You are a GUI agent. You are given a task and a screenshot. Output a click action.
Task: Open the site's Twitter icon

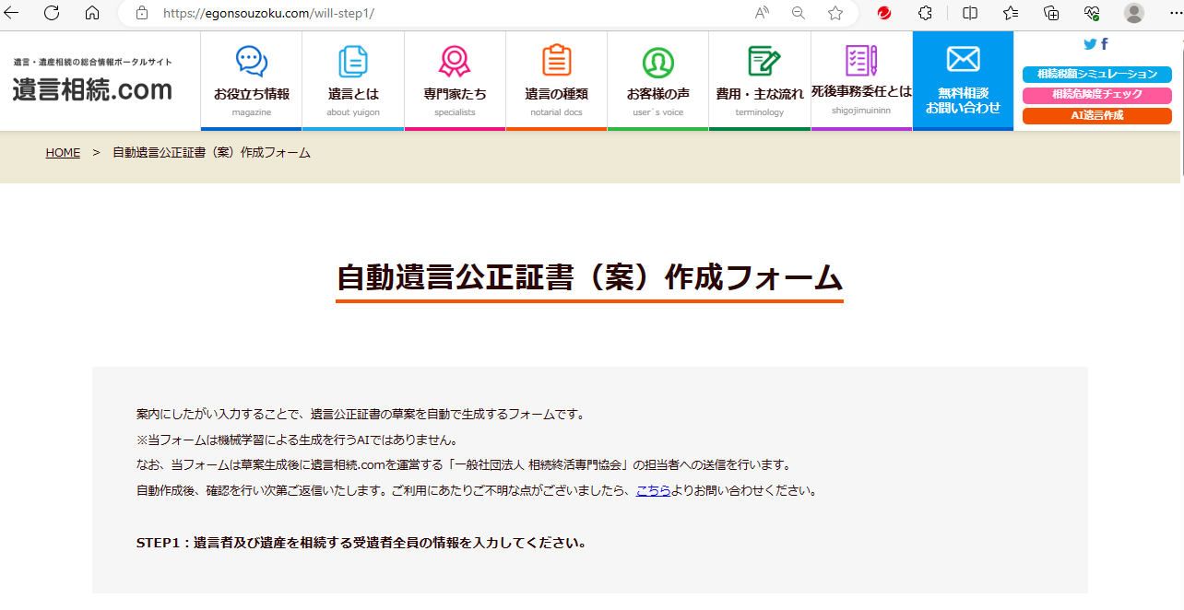(1090, 44)
